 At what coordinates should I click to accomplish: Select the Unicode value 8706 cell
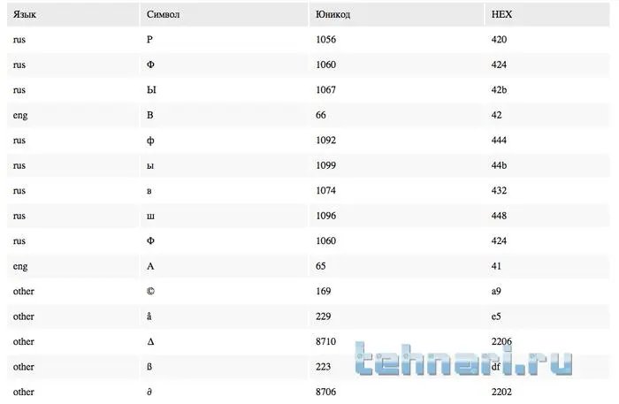point(326,391)
